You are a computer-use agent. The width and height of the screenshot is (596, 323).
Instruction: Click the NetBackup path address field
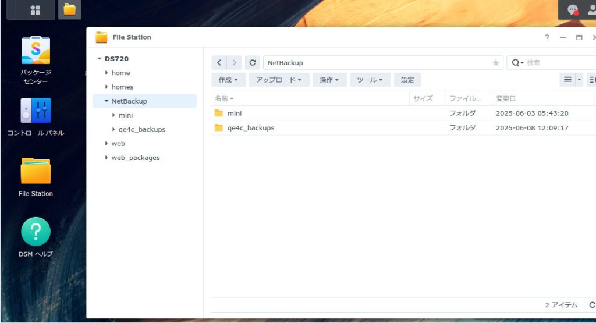pyautogui.click(x=383, y=63)
